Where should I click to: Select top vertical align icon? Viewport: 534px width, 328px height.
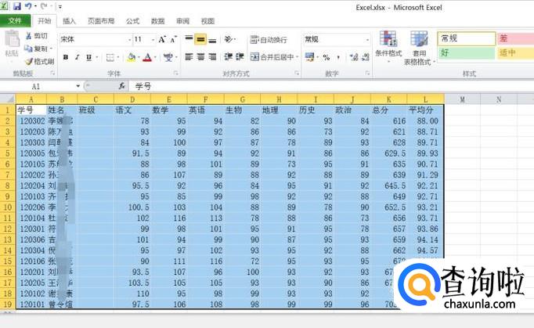pyautogui.click(x=189, y=39)
